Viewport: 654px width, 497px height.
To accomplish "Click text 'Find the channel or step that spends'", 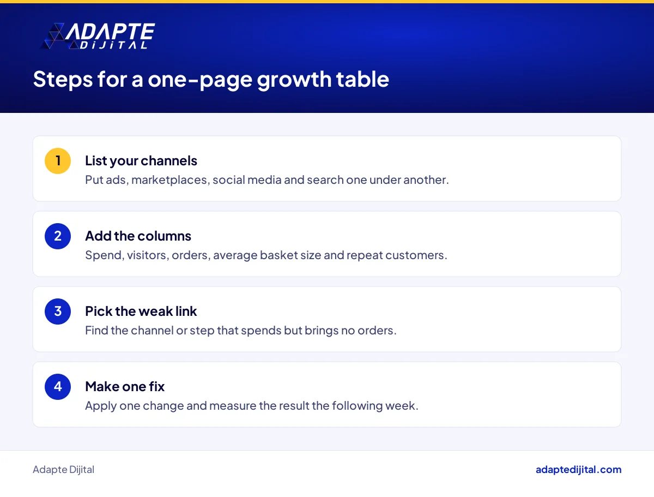I will pyautogui.click(x=183, y=331).
